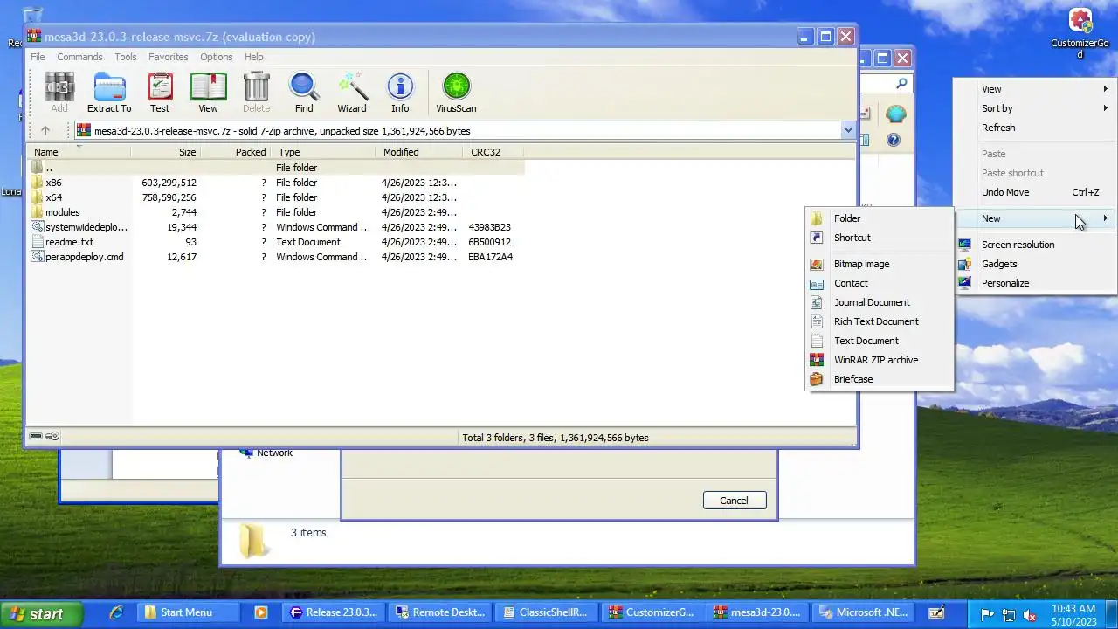Click the key status icon in WinRAR status bar
Viewport: 1118px width, 629px height.
coord(52,436)
